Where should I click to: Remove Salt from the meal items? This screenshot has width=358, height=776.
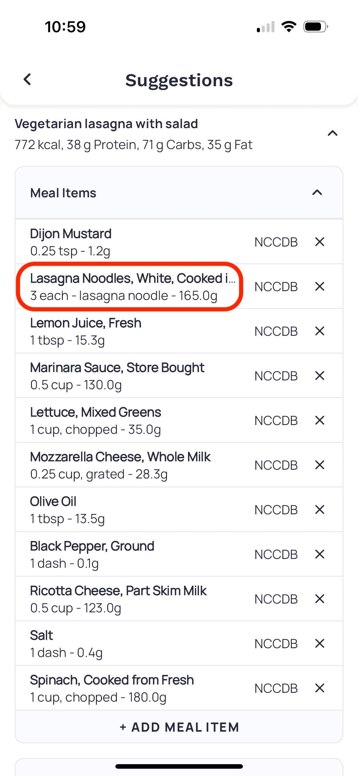(x=320, y=643)
